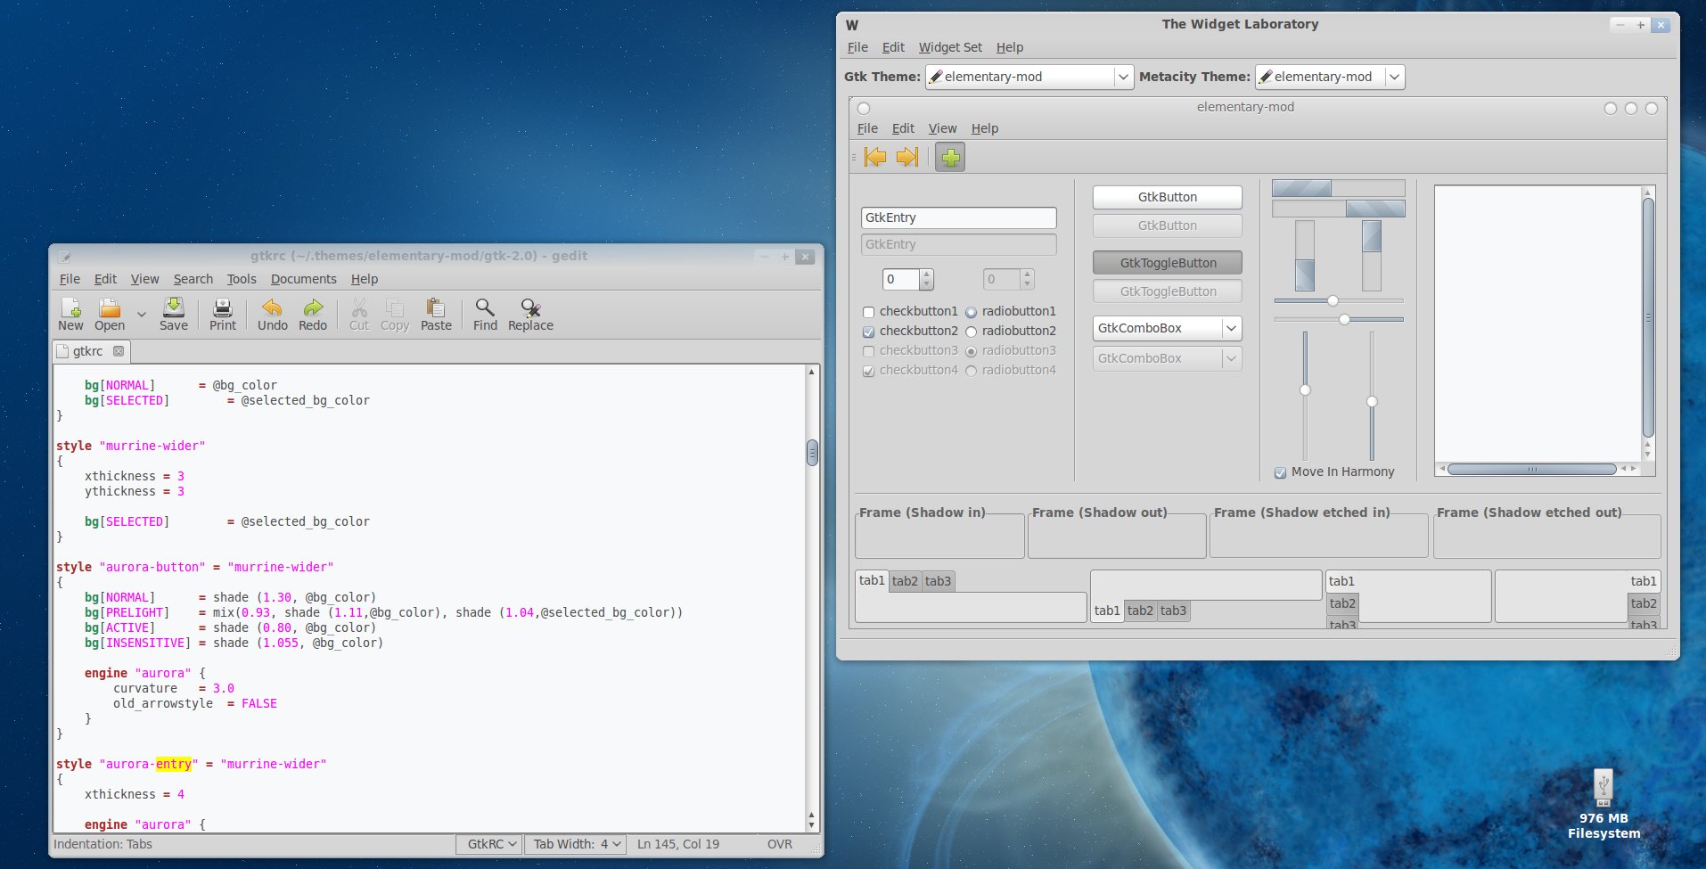This screenshot has width=1706, height=869.
Task: Expand the active GtkComboBox
Action: coord(1167,328)
